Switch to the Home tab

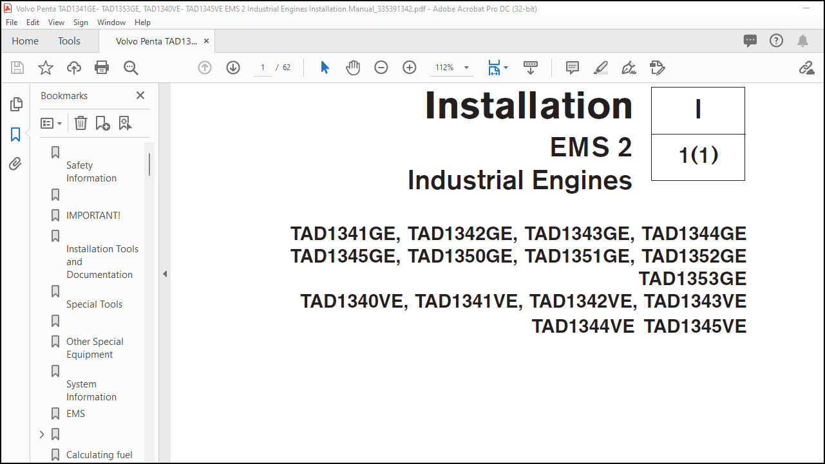coord(25,41)
